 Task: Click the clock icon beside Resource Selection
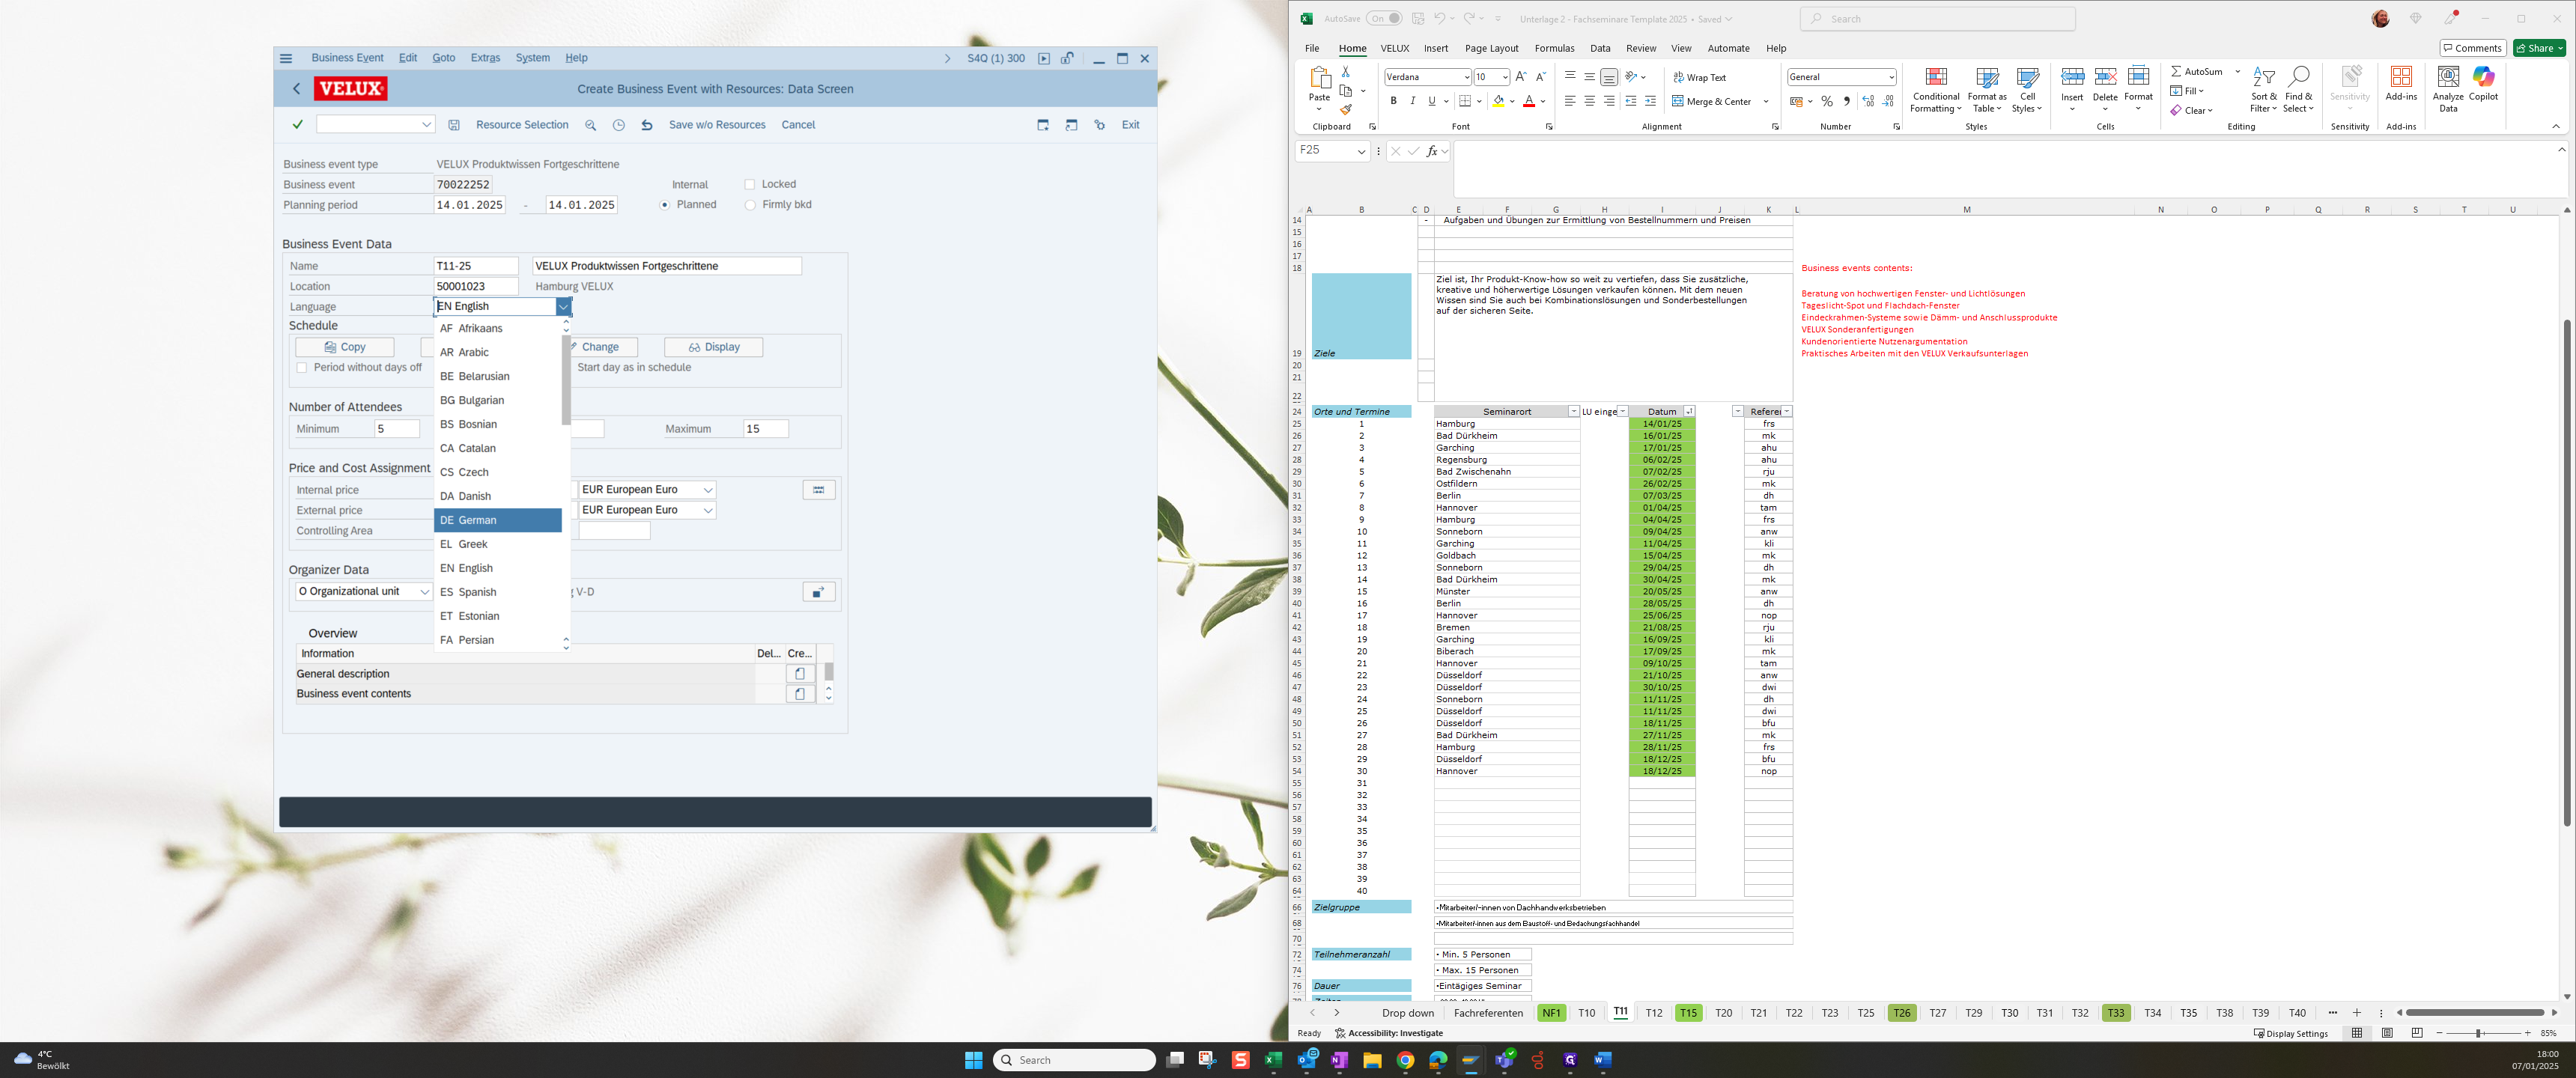pyautogui.click(x=619, y=125)
